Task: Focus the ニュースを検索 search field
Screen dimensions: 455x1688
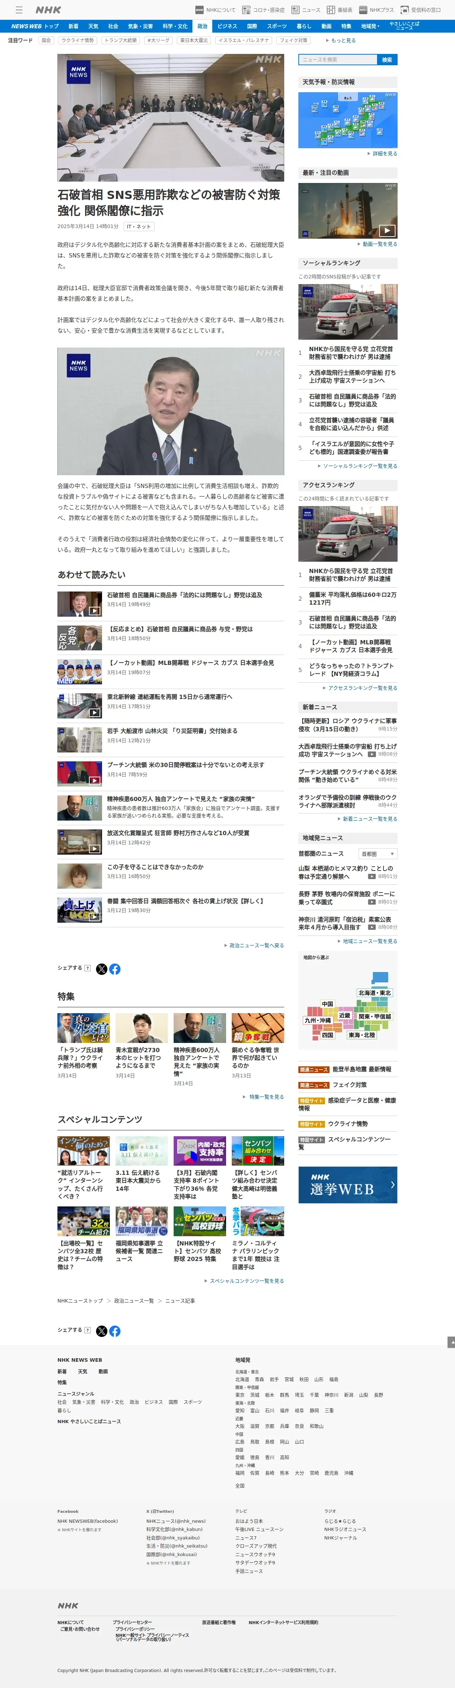Action: [338, 60]
